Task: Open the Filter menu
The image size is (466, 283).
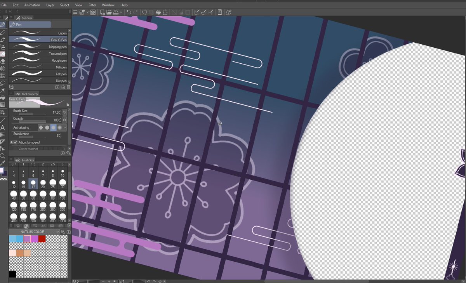Action: pyautogui.click(x=92, y=5)
